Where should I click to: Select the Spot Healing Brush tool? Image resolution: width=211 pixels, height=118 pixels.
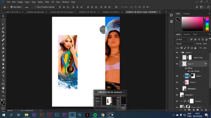[x=3, y=40]
